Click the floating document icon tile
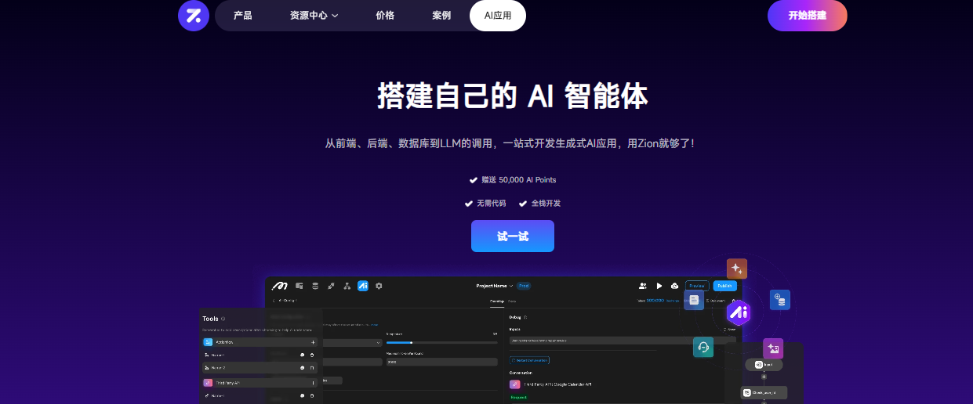The image size is (973, 404). point(694,300)
